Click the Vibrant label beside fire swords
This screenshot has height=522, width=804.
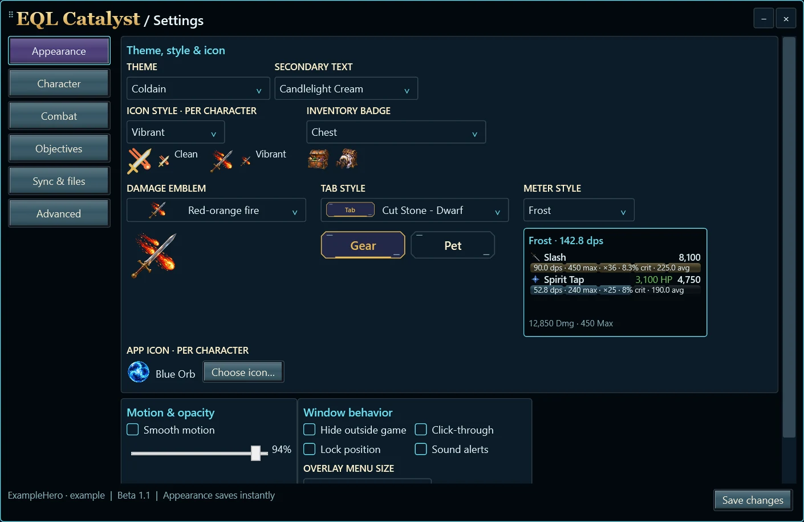click(271, 154)
